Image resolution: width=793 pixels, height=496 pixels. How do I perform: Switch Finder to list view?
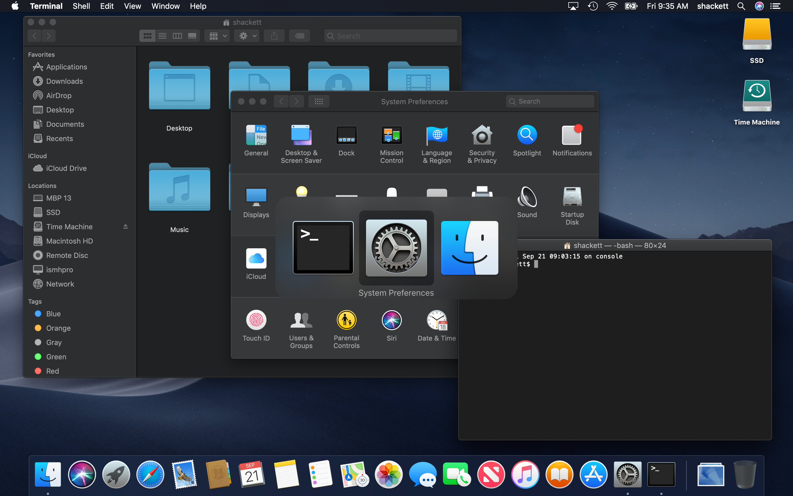click(x=162, y=36)
